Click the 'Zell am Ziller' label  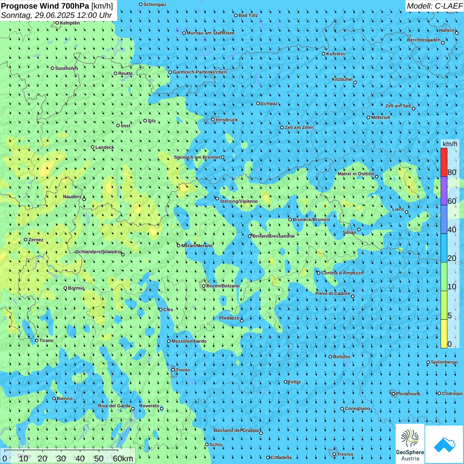299,127
